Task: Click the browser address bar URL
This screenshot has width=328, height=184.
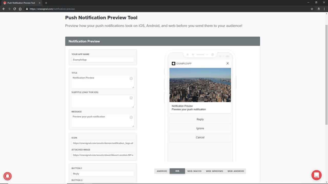Action: pyautogui.click(x=52, y=9)
